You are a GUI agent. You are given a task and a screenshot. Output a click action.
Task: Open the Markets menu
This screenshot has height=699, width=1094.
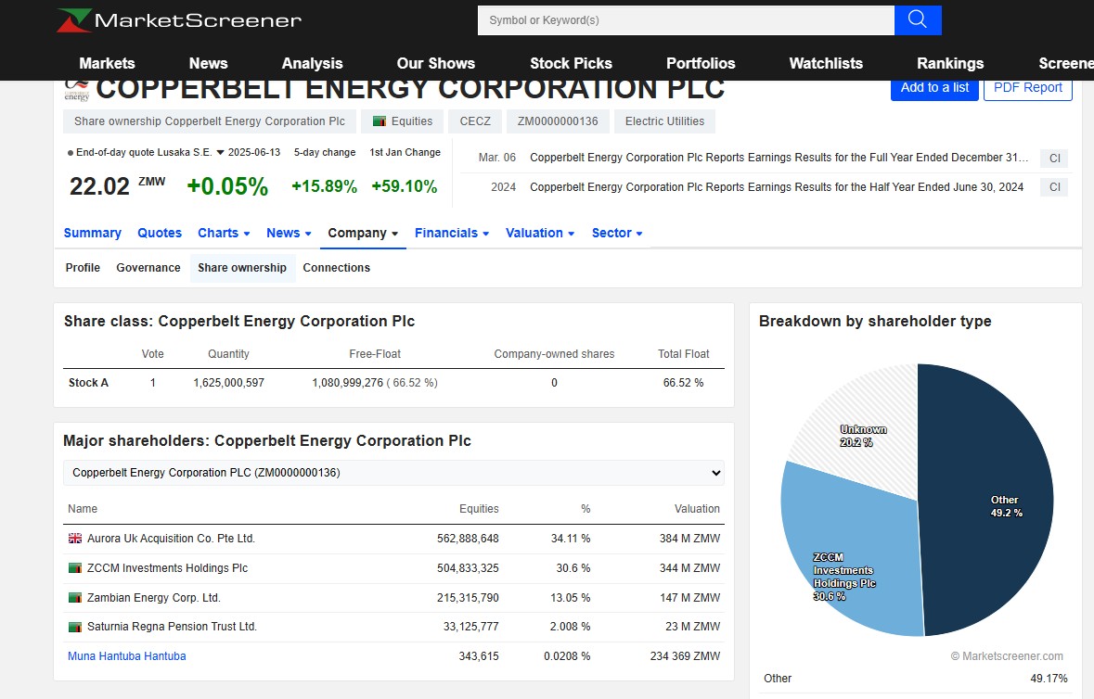[107, 63]
